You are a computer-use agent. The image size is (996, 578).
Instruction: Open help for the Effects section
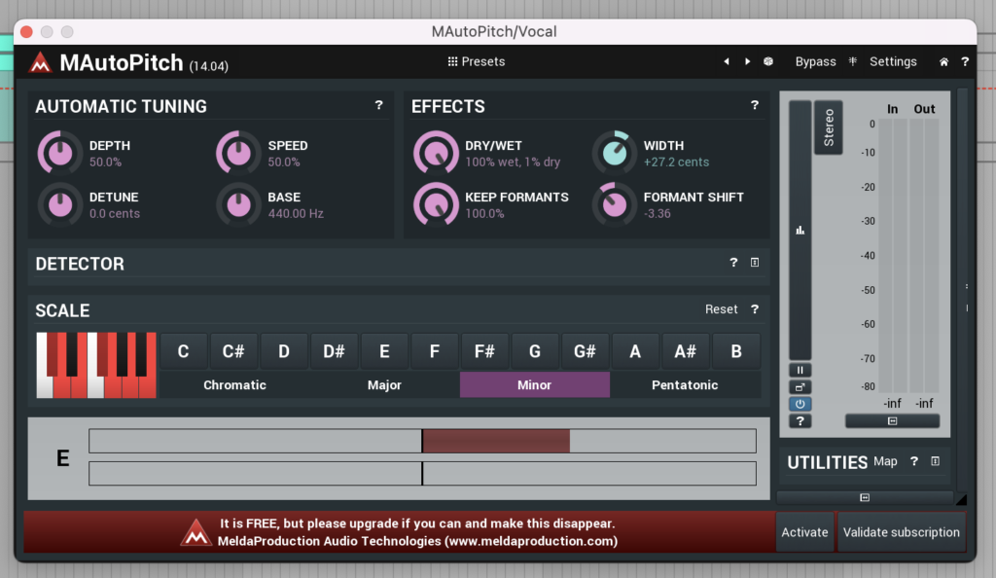pyautogui.click(x=754, y=105)
